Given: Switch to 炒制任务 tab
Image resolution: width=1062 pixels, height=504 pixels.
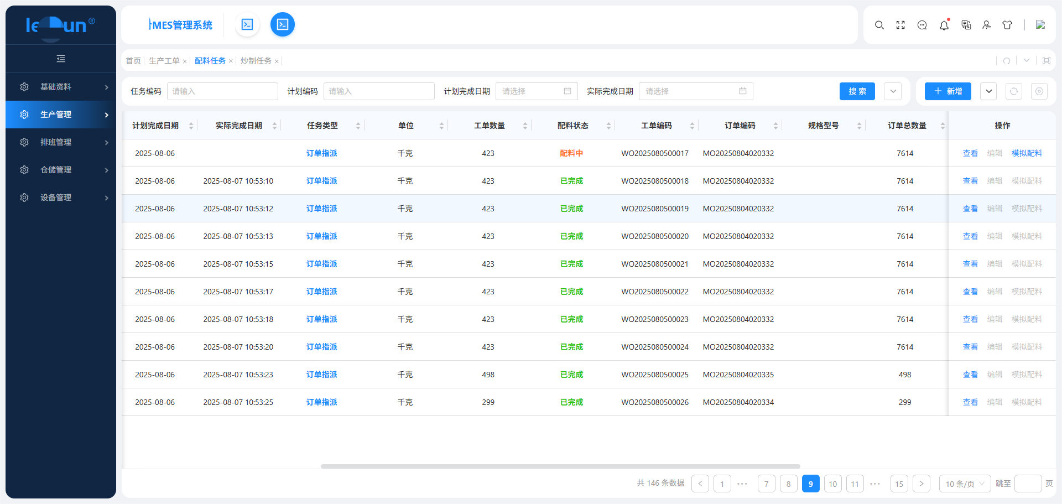Looking at the screenshot, I should coord(256,61).
